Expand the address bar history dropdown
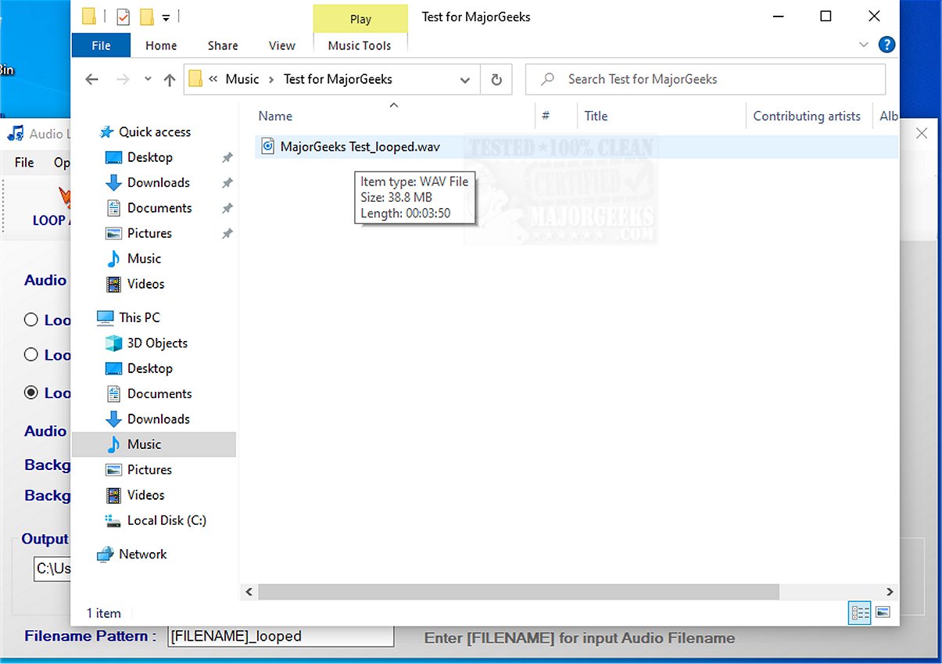The image size is (942, 664). pyautogui.click(x=465, y=79)
